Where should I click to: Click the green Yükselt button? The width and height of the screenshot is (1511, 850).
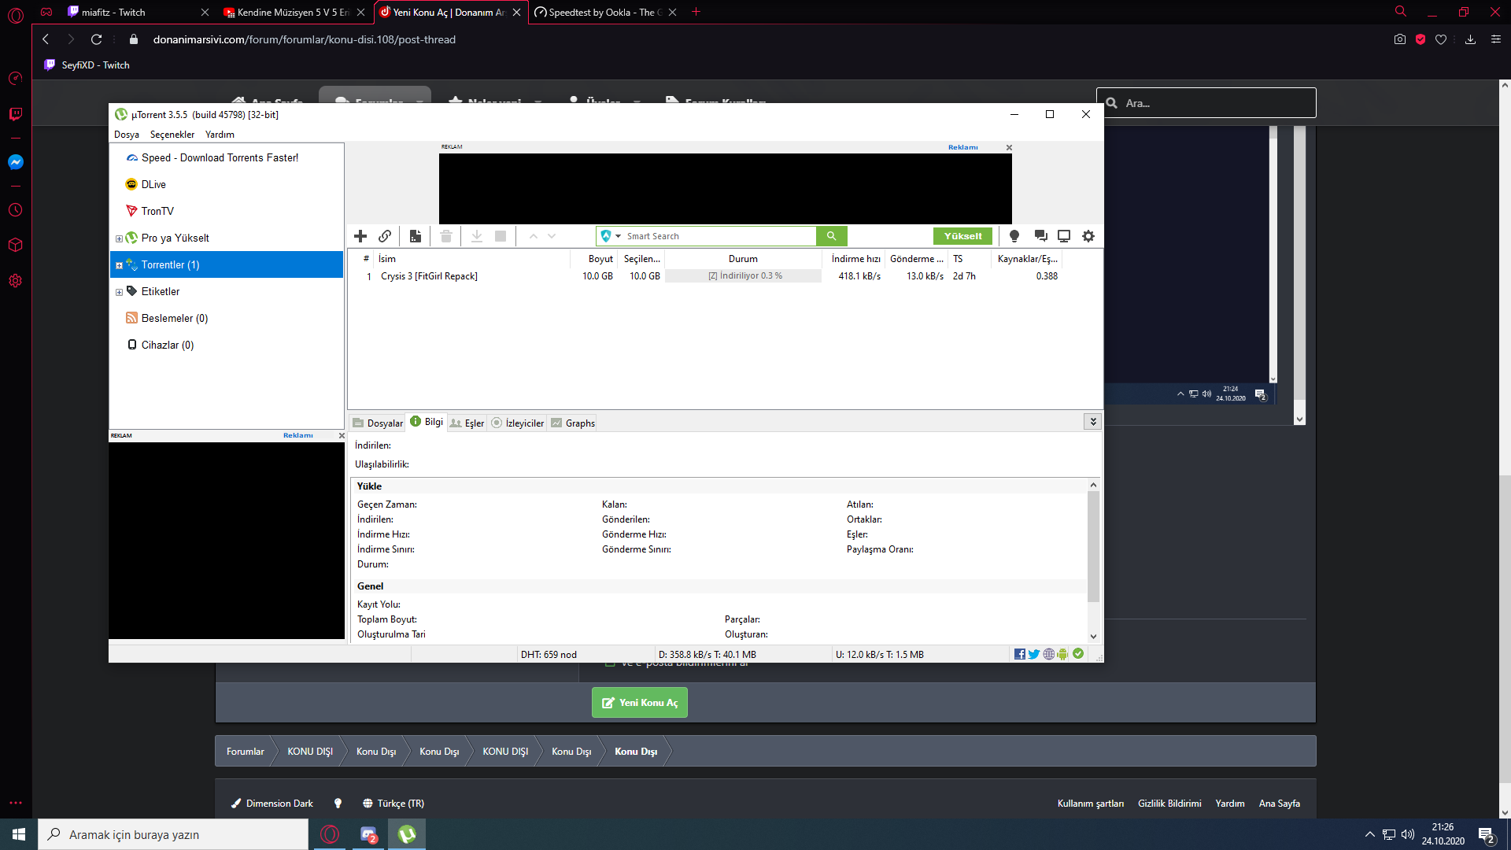point(962,236)
